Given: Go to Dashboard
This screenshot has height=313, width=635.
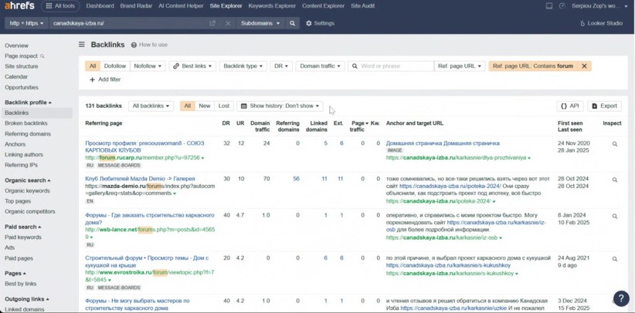Looking at the screenshot, I should [100, 6].
